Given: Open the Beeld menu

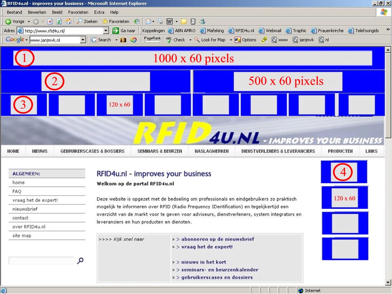Looking at the screenshot, I should click(x=57, y=12).
